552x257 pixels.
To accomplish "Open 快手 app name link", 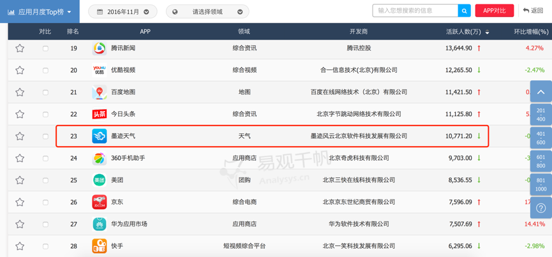I will [117, 246].
